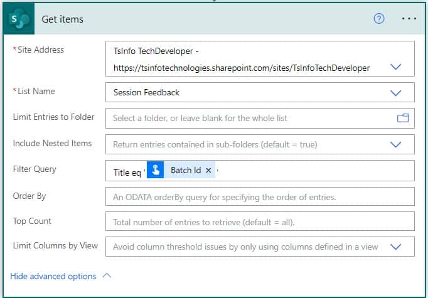Image resolution: width=428 pixels, height=298 pixels.
Task: Remove the Batch Id token with X
Action: [x=208, y=170]
